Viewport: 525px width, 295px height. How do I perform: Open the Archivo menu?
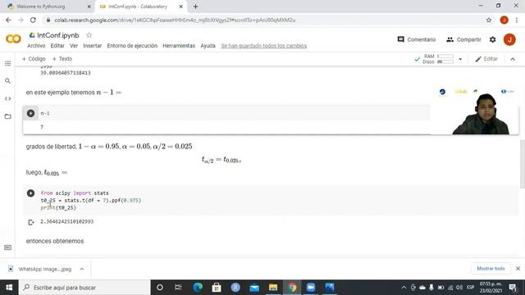[x=36, y=46]
